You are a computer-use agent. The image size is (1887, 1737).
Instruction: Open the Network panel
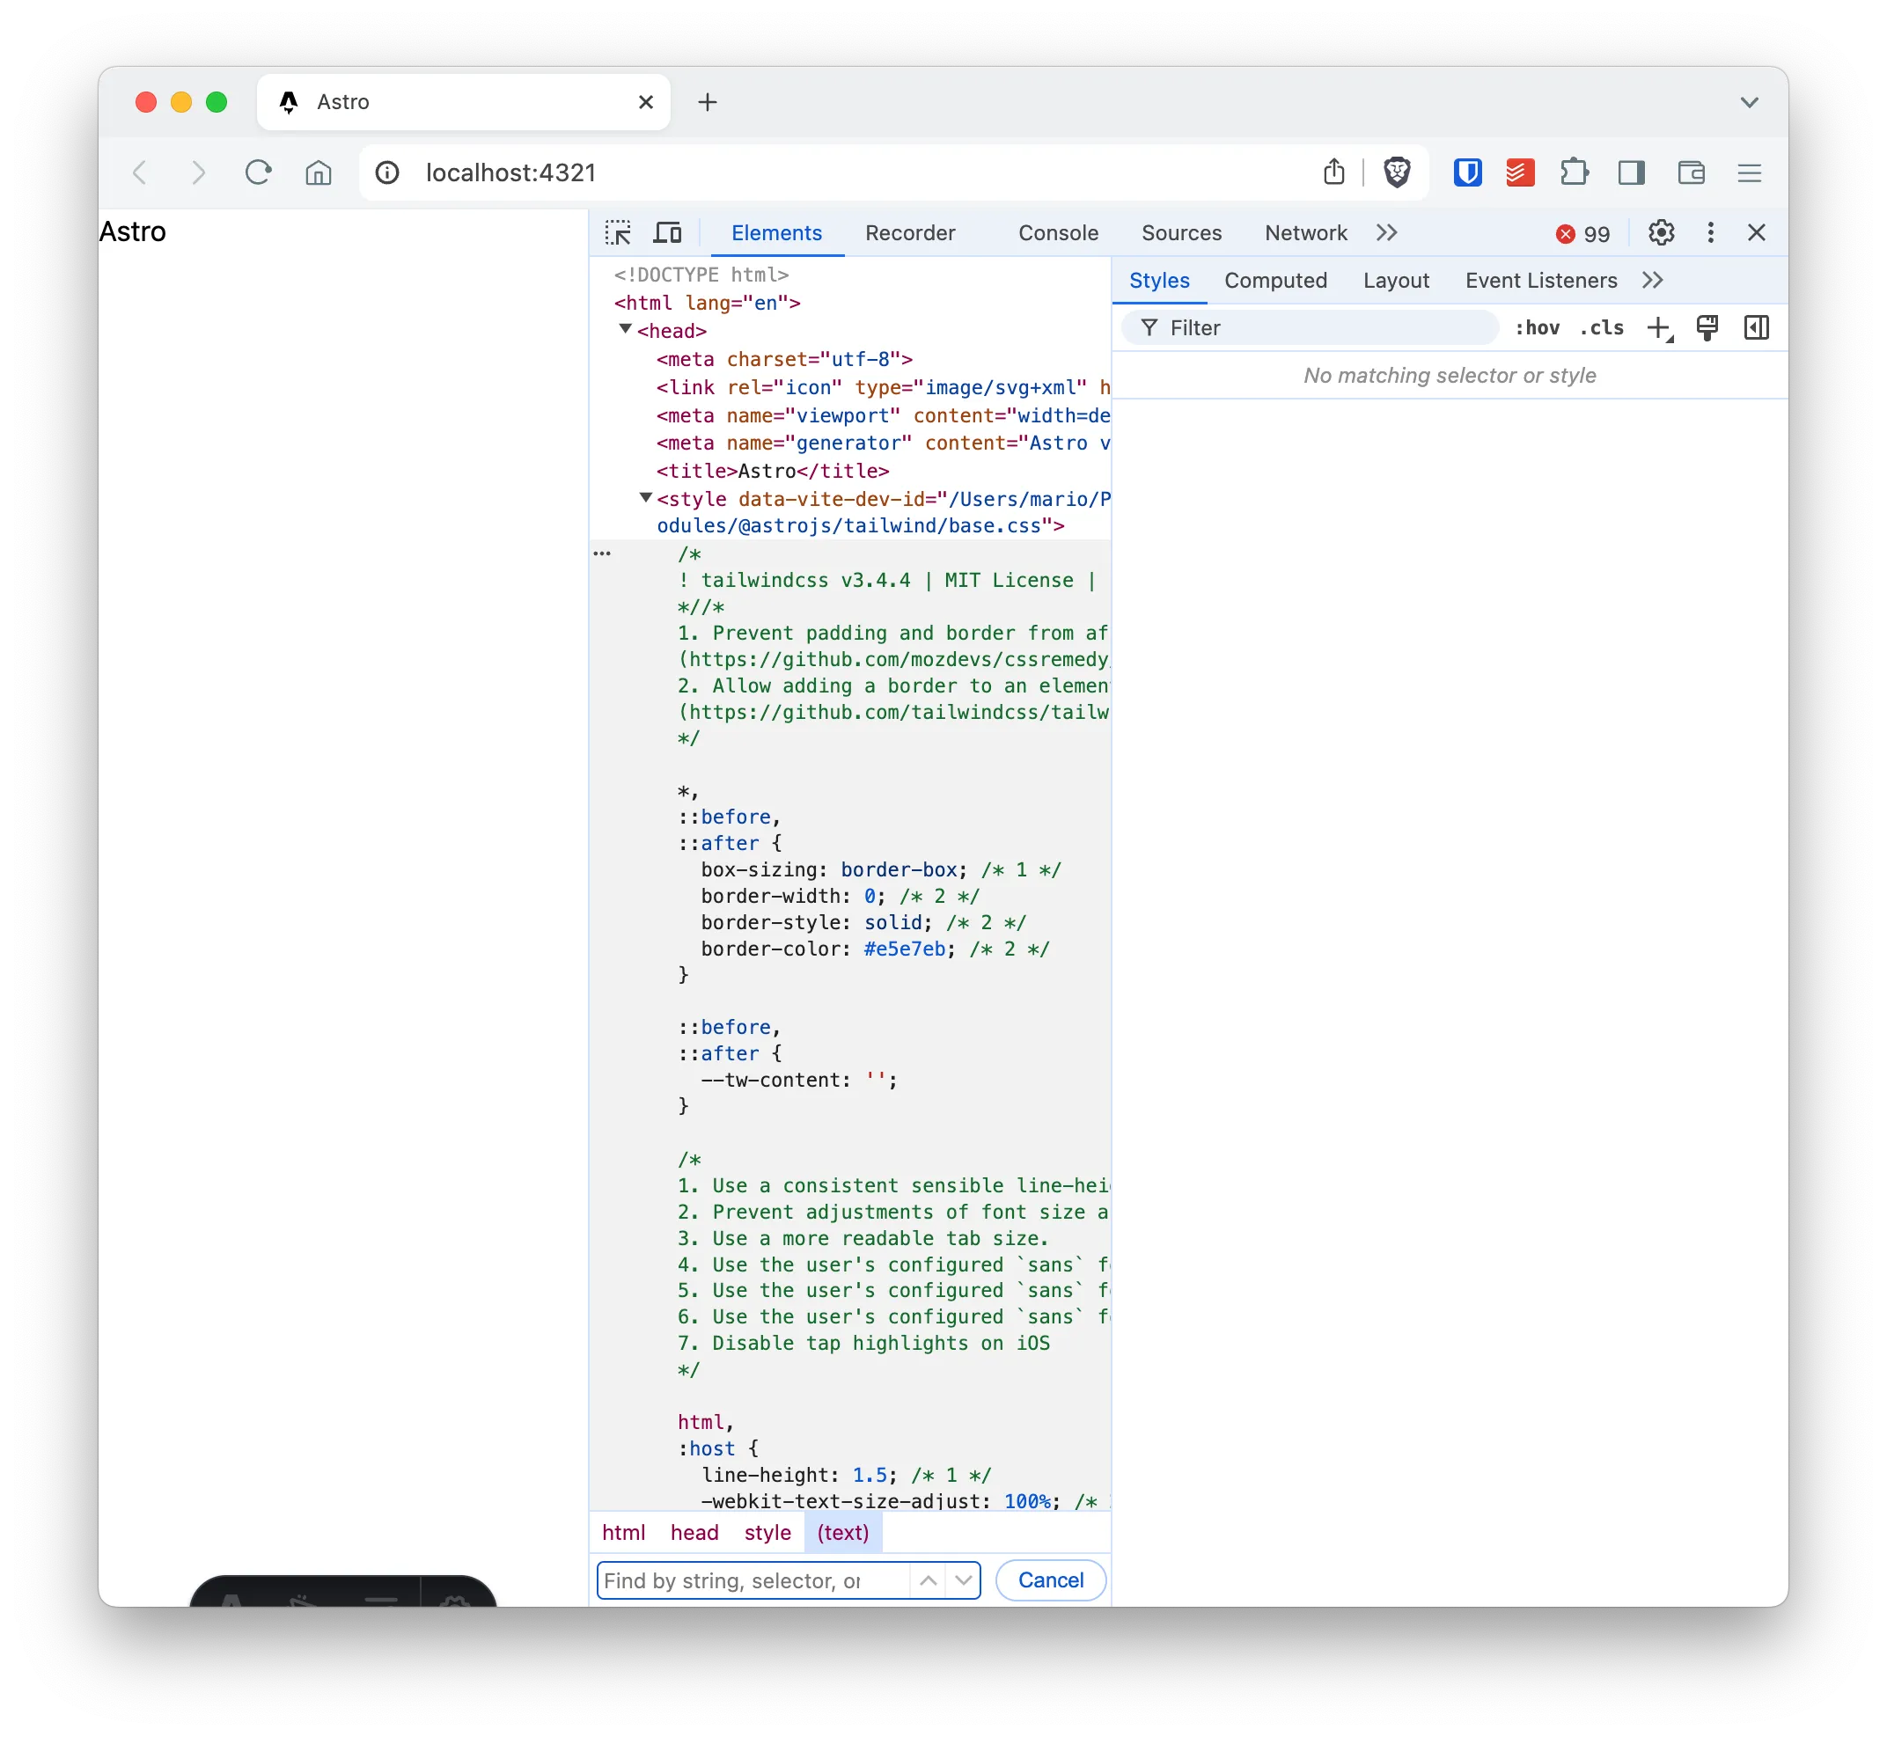1305,233
